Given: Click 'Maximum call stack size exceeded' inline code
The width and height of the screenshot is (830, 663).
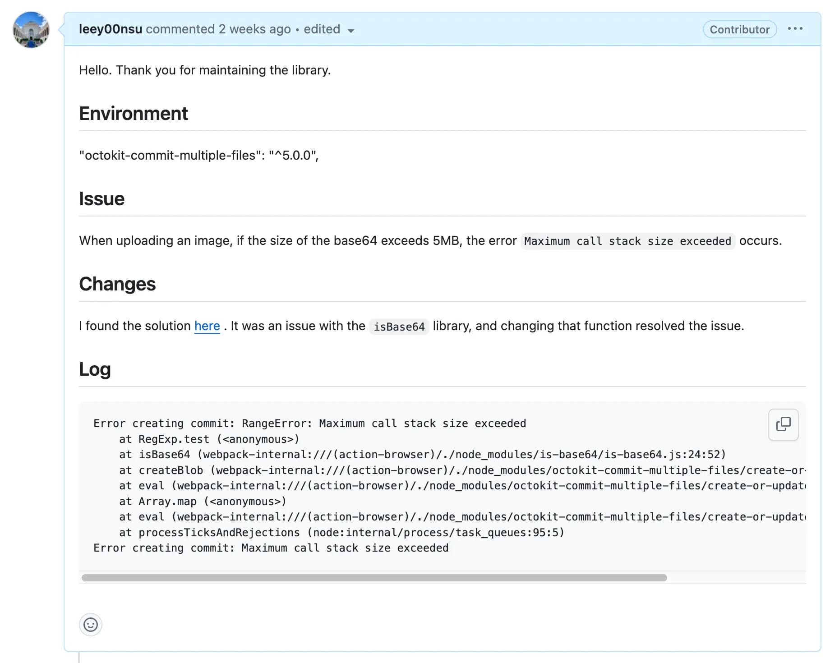Looking at the screenshot, I should tap(627, 241).
